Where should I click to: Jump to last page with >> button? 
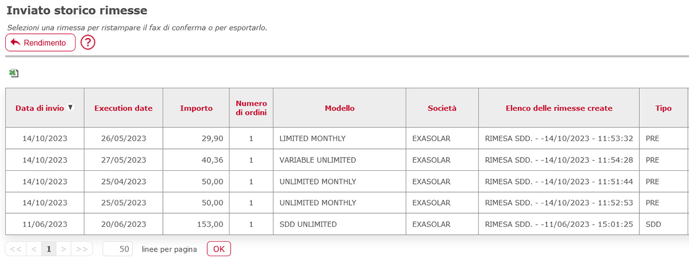click(82, 249)
